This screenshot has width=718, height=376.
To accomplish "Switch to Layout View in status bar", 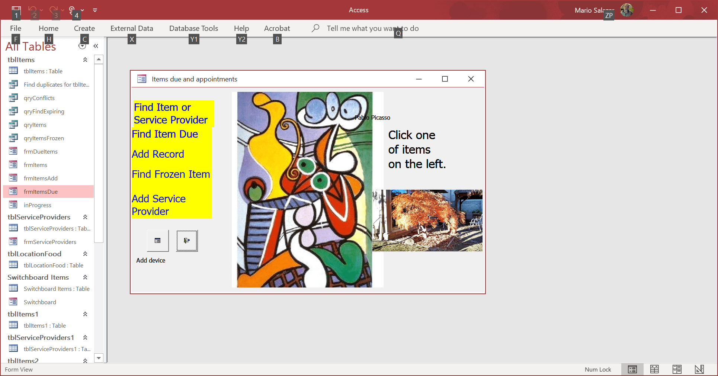I will 677,369.
